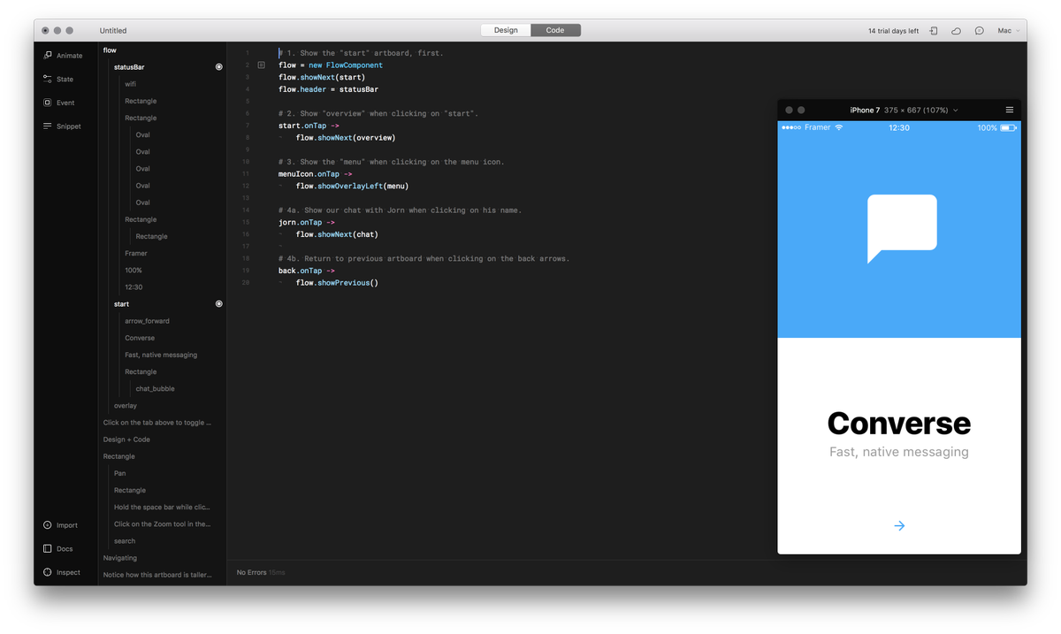The width and height of the screenshot is (1061, 634).
Task: Open the Animate tool in sidebar
Action: coord(62,56)
